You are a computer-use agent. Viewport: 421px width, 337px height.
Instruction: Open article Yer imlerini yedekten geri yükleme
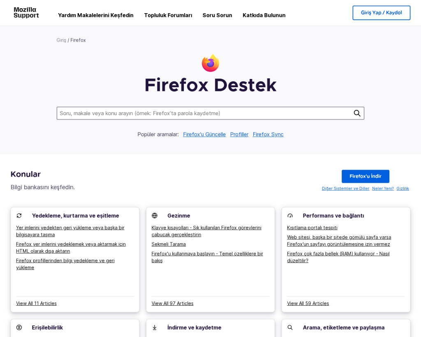[70, 231]
